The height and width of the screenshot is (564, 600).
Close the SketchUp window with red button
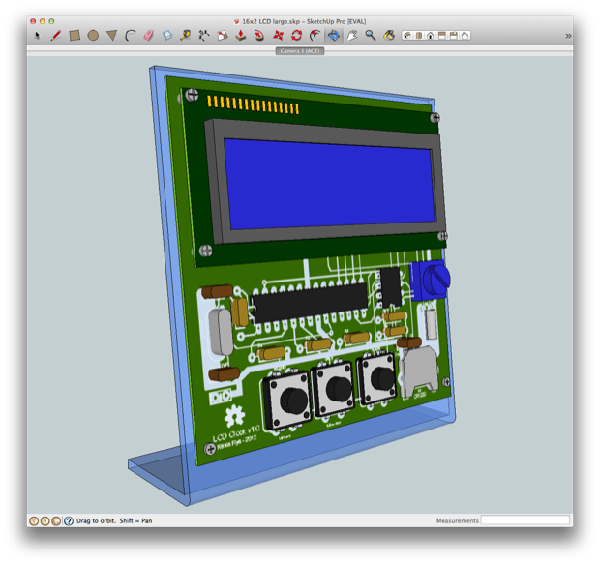(33, 21)
